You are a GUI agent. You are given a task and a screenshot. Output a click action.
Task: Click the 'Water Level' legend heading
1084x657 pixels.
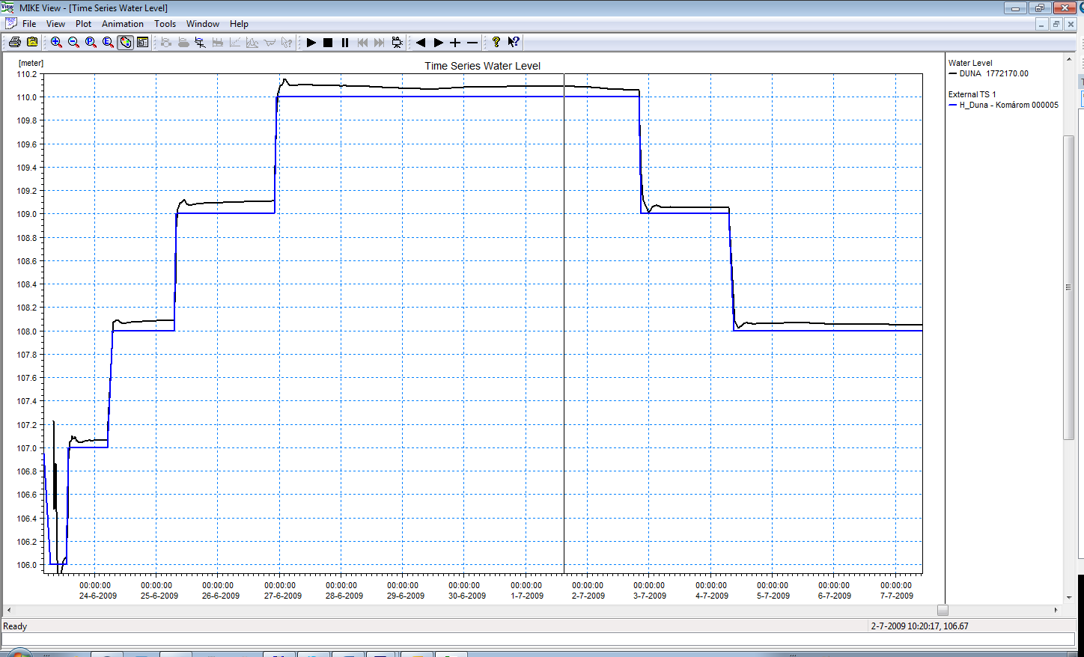tap(970, 63)
